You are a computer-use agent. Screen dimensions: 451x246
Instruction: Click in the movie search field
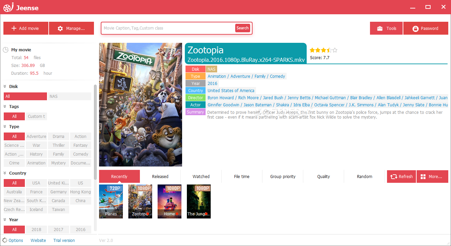168,28
